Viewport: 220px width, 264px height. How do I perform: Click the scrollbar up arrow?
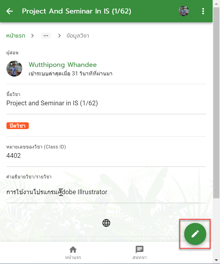click(x=216, y=4)
